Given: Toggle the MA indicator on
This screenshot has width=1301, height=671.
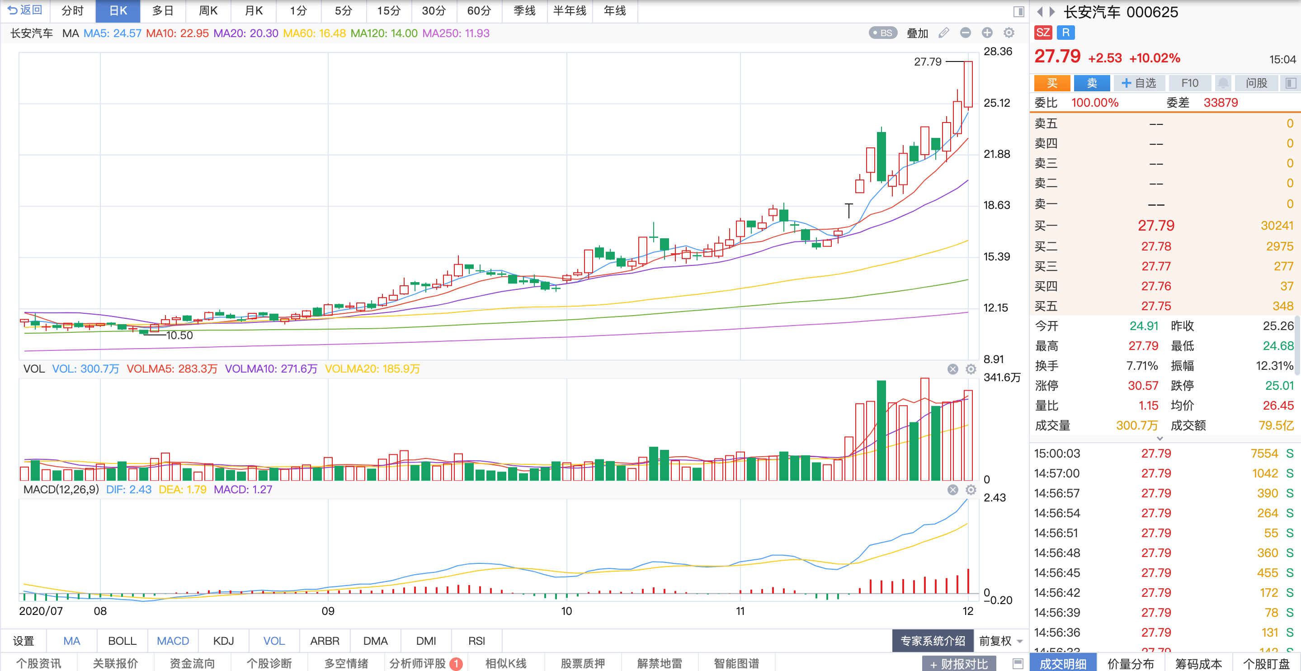Looking at the screenshot, I should coord(71,641).
